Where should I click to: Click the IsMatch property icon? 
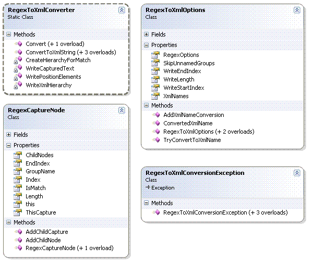18,188
